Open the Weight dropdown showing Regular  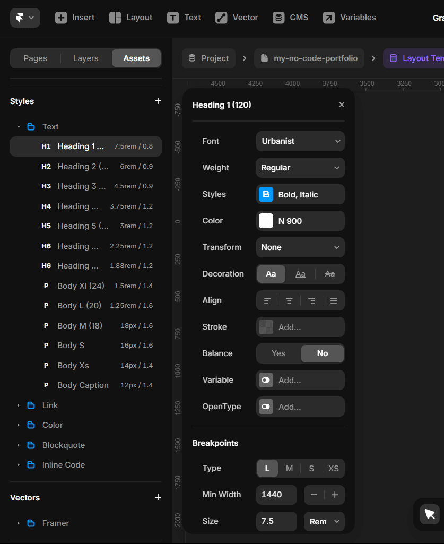point(300,168)
